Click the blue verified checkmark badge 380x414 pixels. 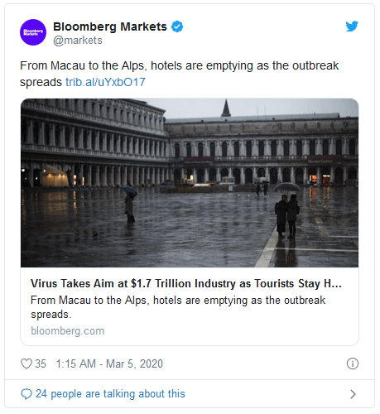[177, 26]
